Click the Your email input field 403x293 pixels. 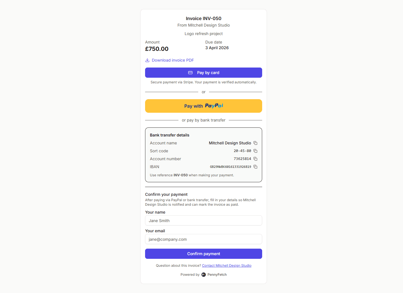[203, 239]
